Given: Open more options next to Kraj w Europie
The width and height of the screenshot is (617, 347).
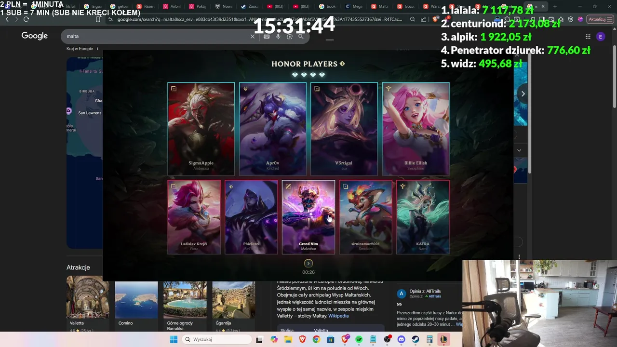Looking at the screenshot, I should [x=97, y=49].
